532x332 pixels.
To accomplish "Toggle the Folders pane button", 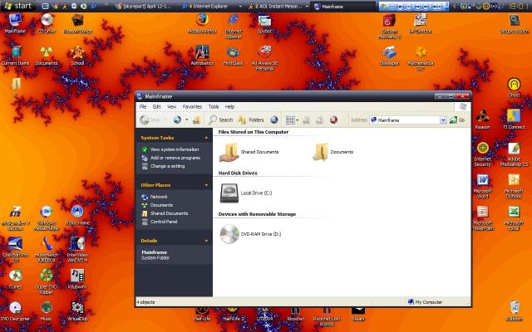I will pyautogui.click(x=251, y=120).
